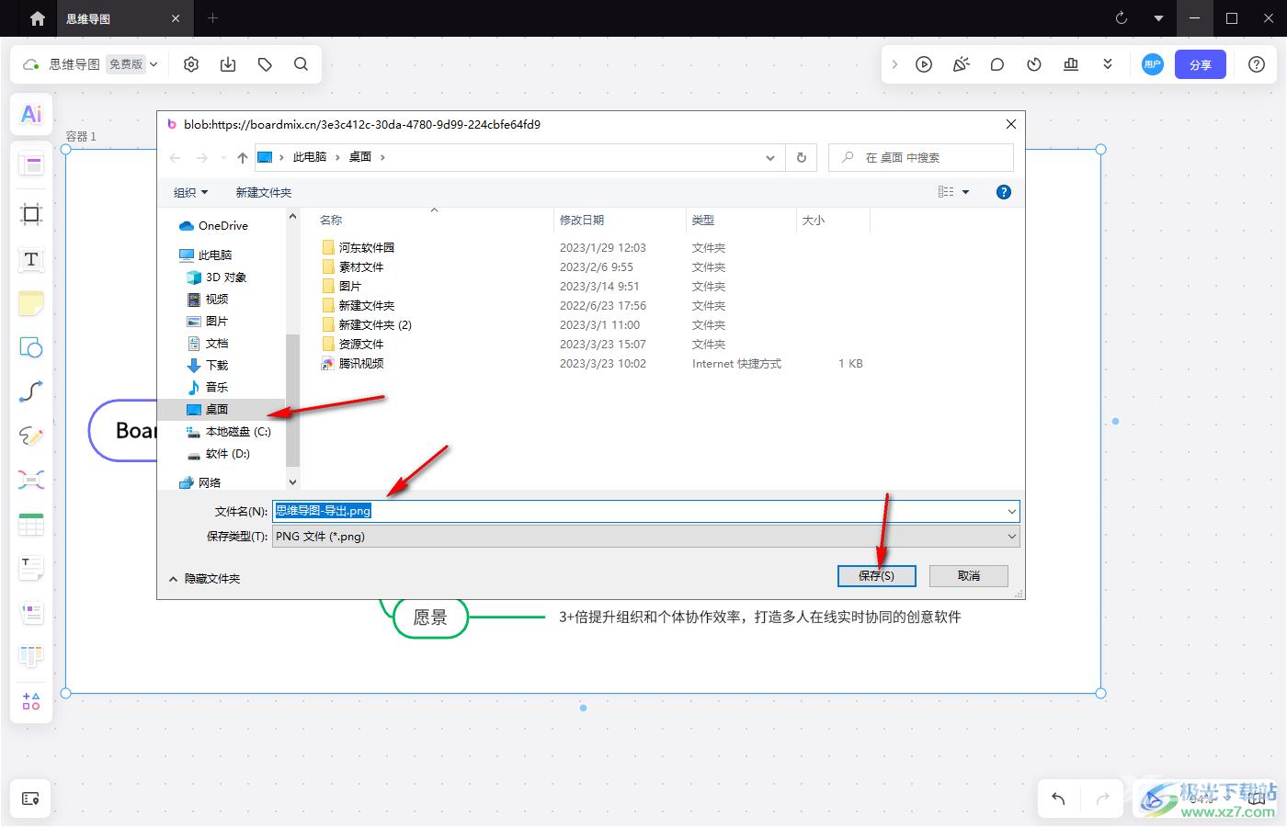Screen dimensions: 1287x827
Task: Click the export download icon in top toolbar
Action: [x=228, y=64]
